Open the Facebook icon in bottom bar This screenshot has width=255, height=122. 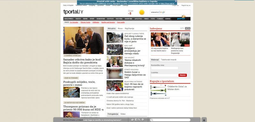tap(136, 120)
